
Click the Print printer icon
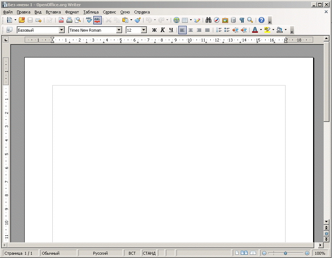[x=69, y=20]
